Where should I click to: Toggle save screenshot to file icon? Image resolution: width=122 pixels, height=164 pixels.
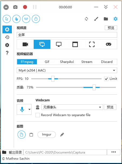(22, 134)
